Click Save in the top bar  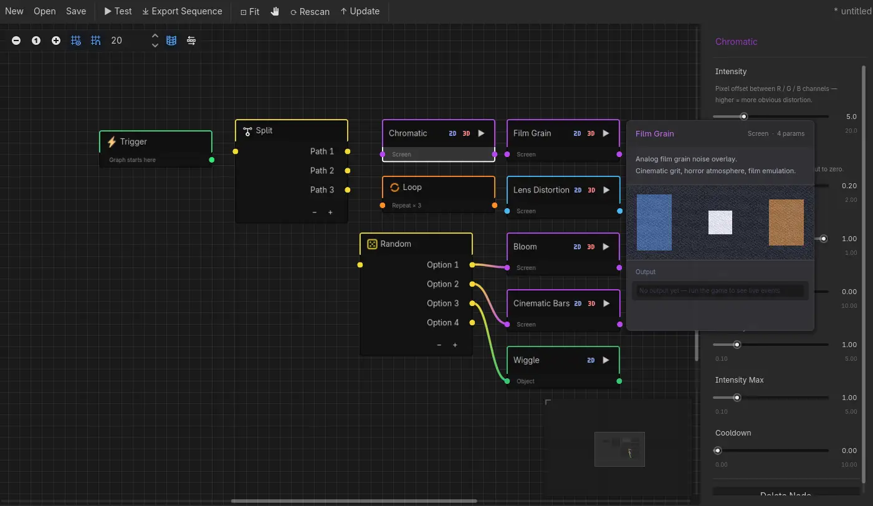pyautogui.click(x=76, y=11)
